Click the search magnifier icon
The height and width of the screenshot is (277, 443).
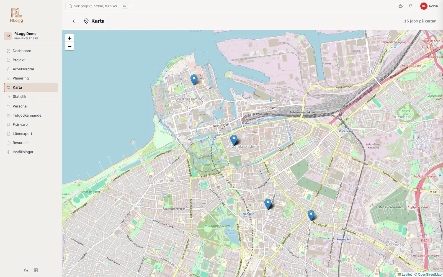pyautogui.click(x=70, y=6)
